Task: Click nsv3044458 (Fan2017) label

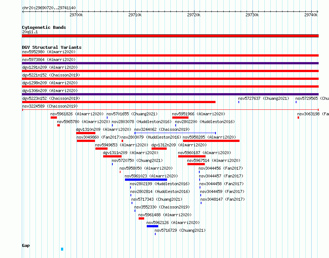Action: [221, 184]
